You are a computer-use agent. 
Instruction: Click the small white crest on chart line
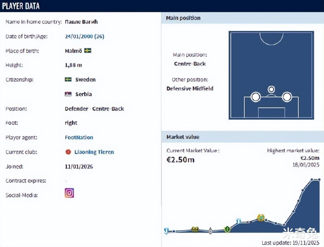pos(210,231)
